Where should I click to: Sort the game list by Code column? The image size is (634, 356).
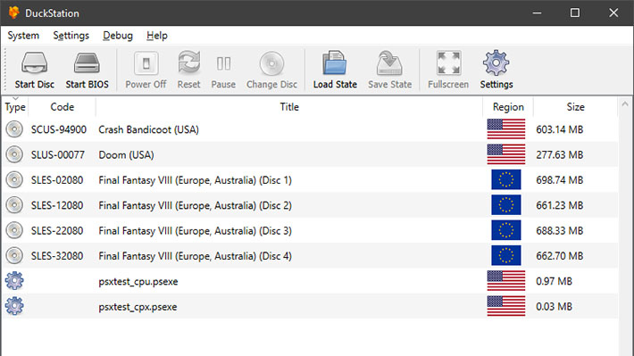pos(62,107)
